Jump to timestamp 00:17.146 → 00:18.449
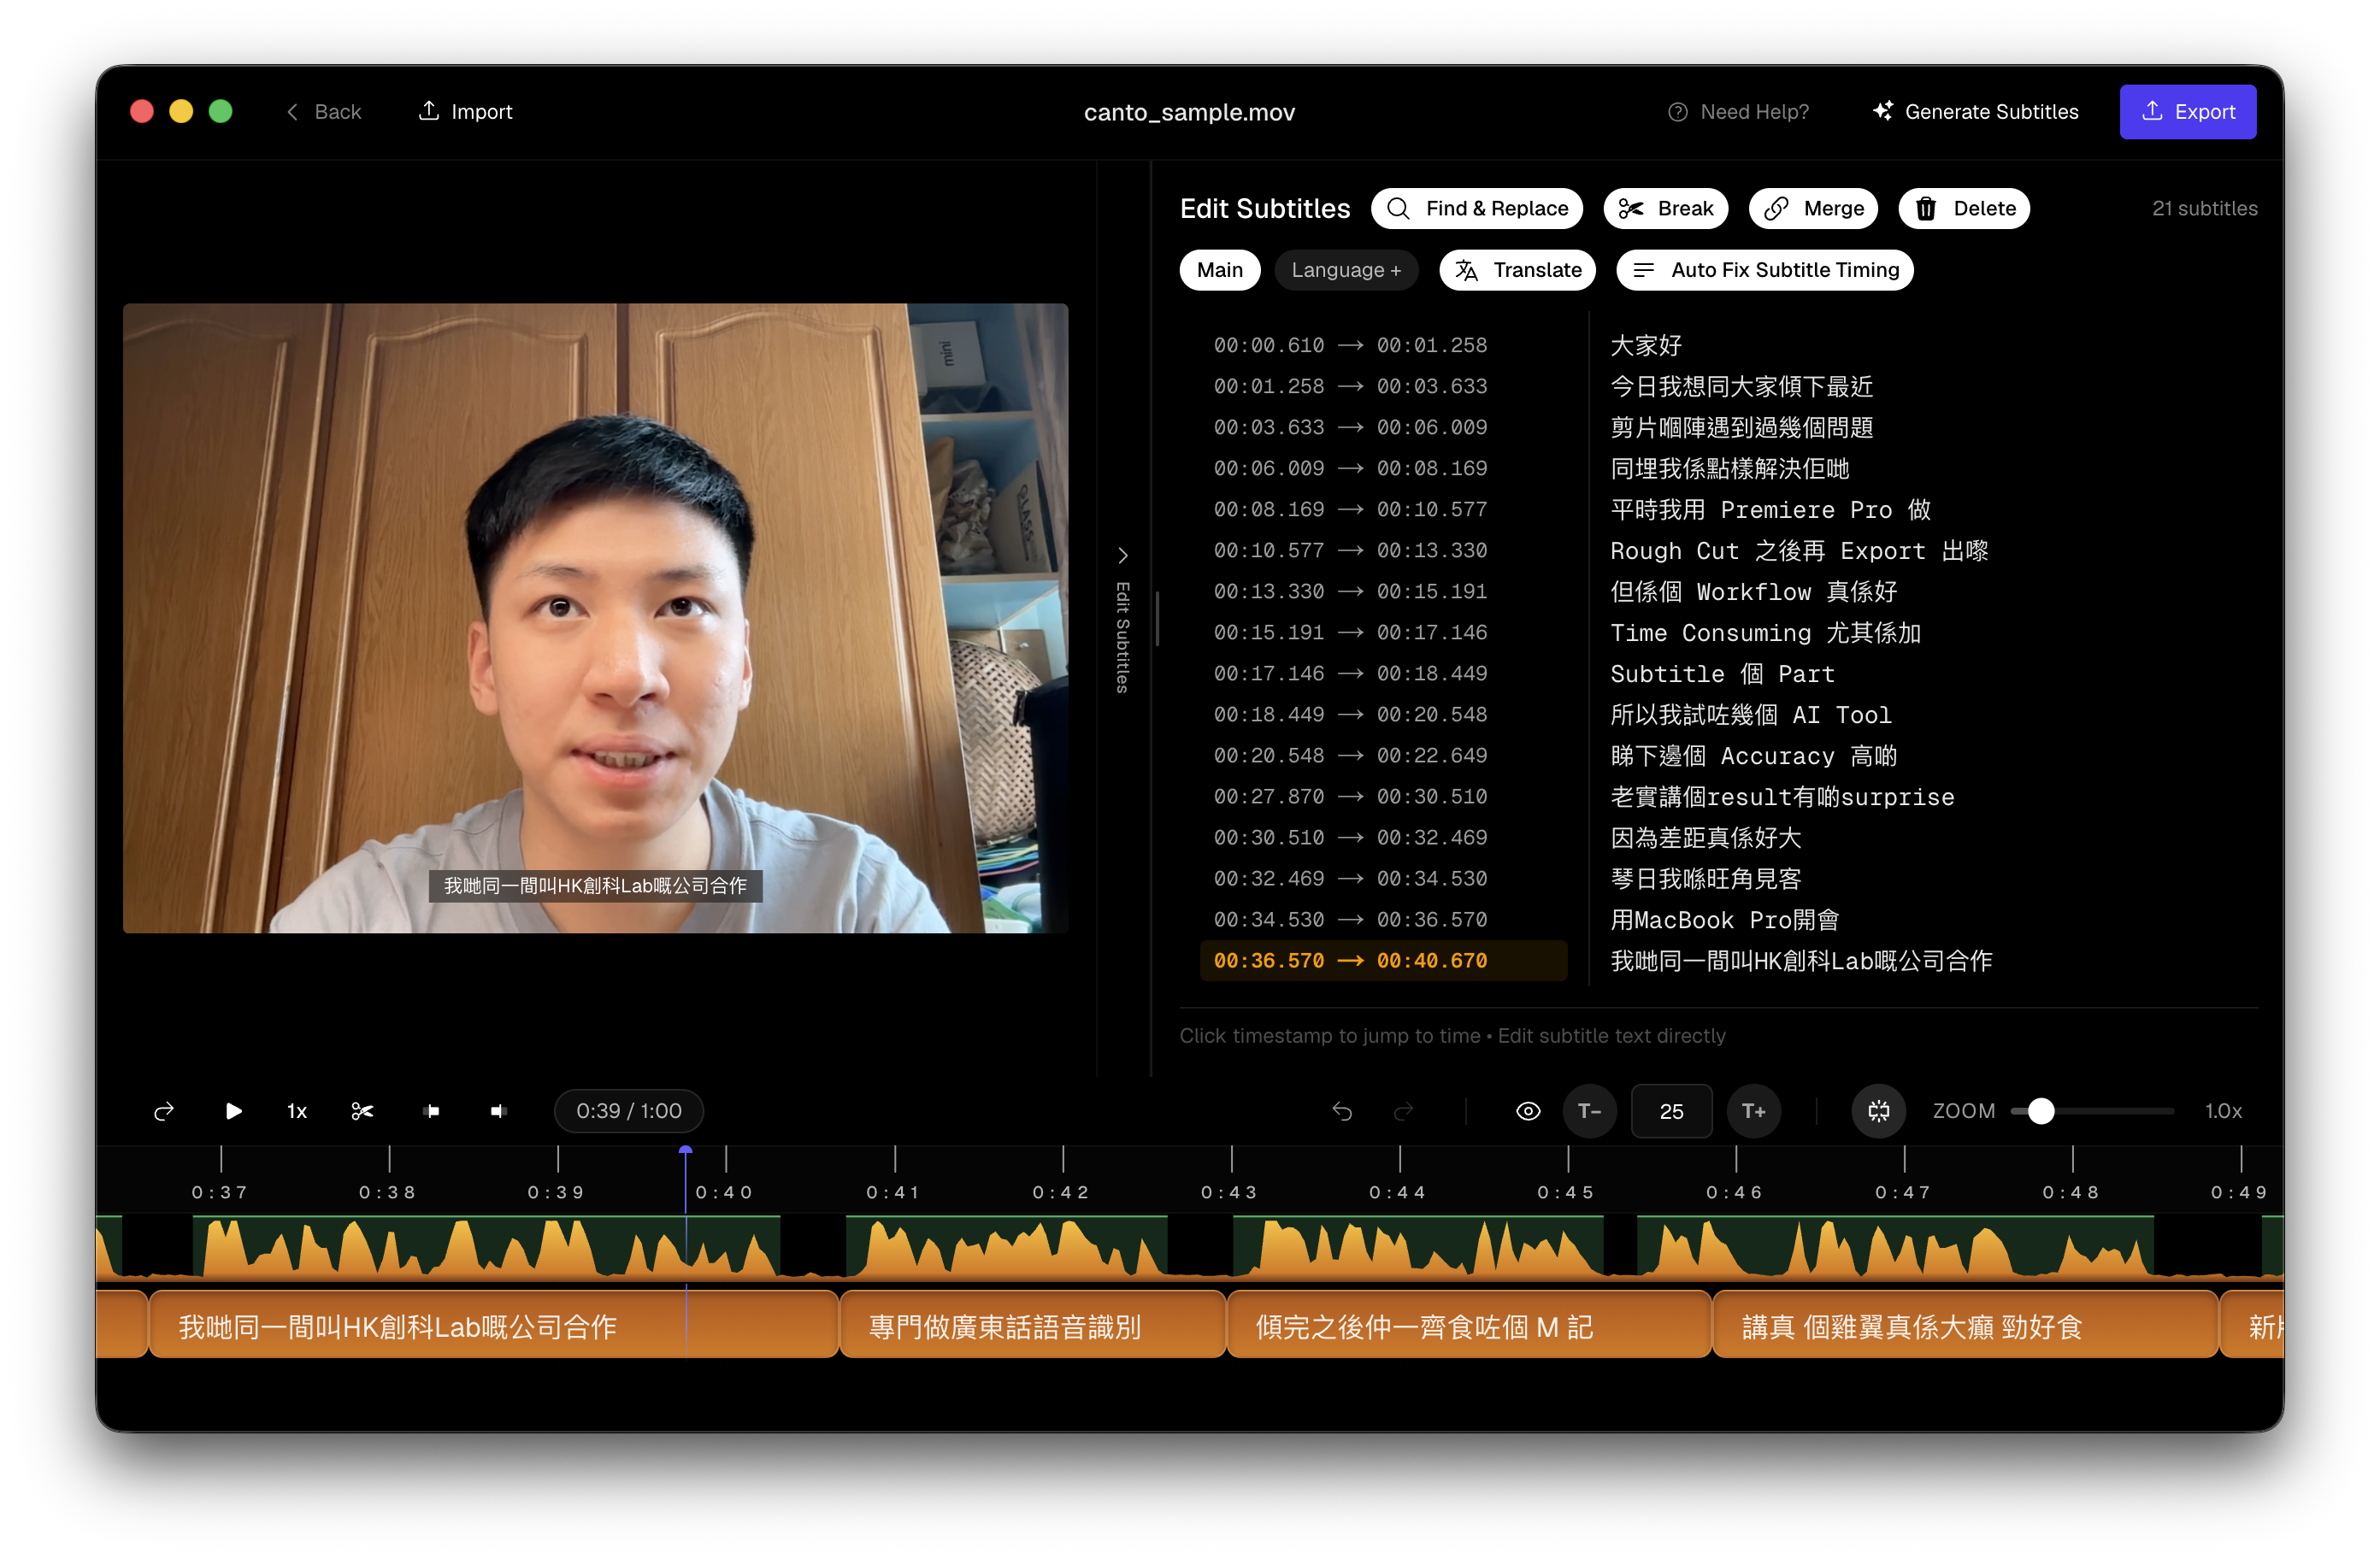This screenshot has height=1559, width=2380. click(x=1350, y=674)
